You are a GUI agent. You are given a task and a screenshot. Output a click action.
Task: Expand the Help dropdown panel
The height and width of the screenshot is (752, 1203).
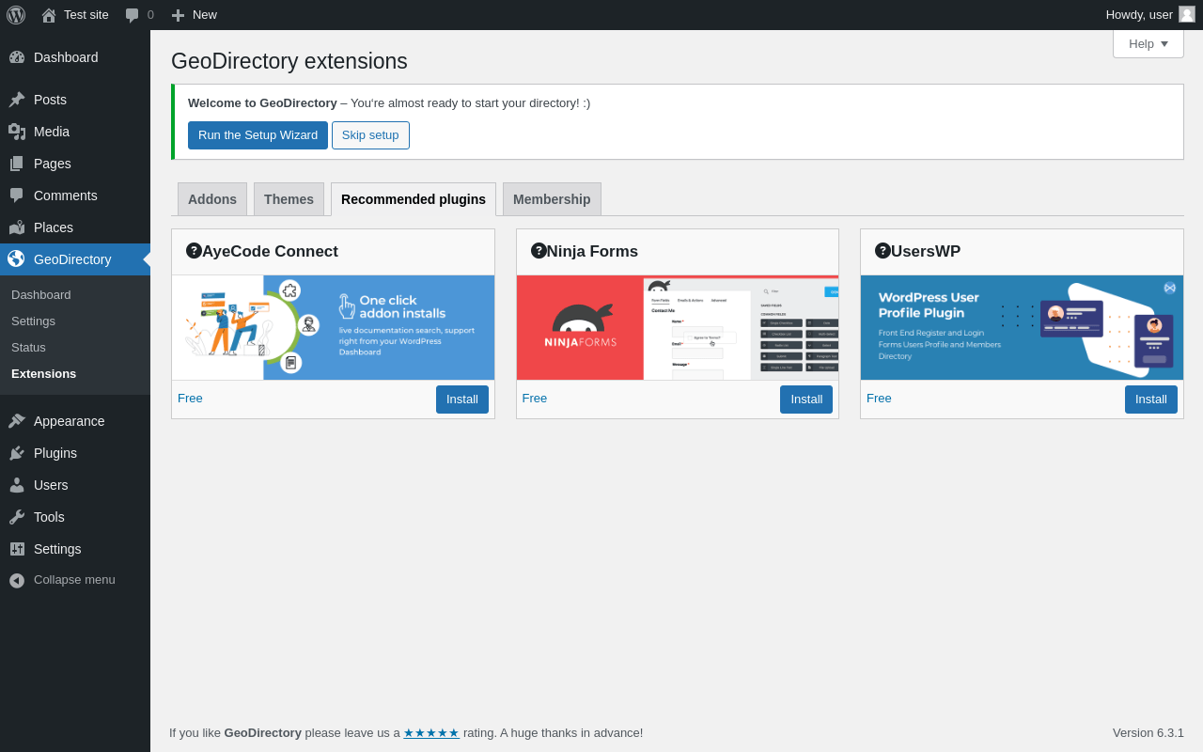coord(1148,43)
